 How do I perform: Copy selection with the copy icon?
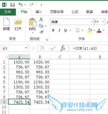point(41,26)
